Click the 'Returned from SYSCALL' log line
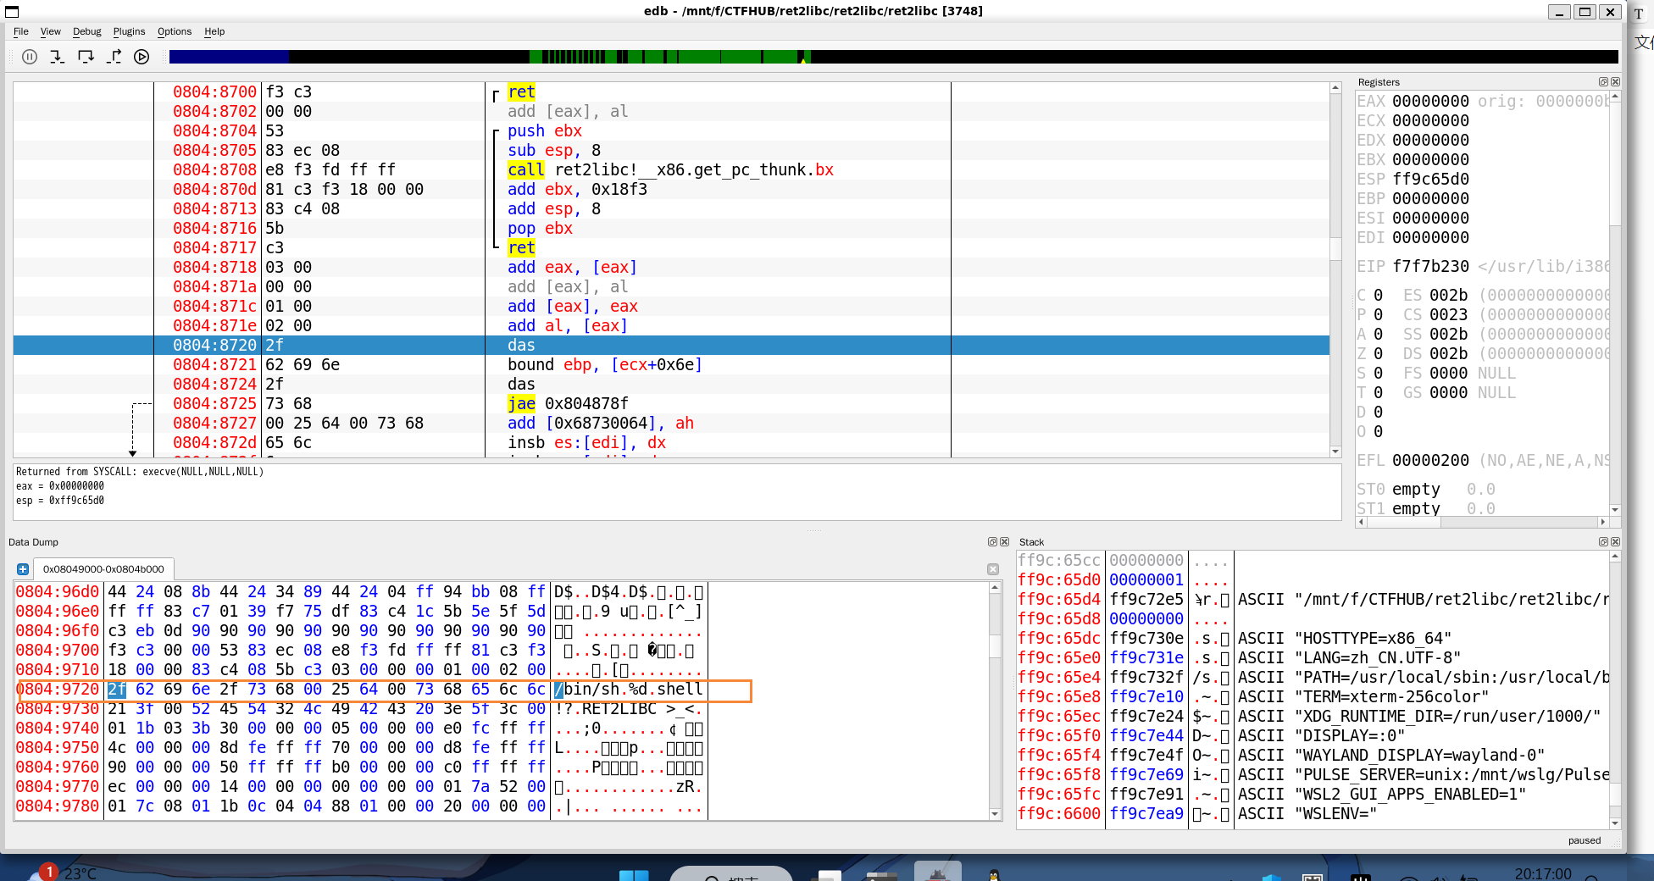 [140, 472]
